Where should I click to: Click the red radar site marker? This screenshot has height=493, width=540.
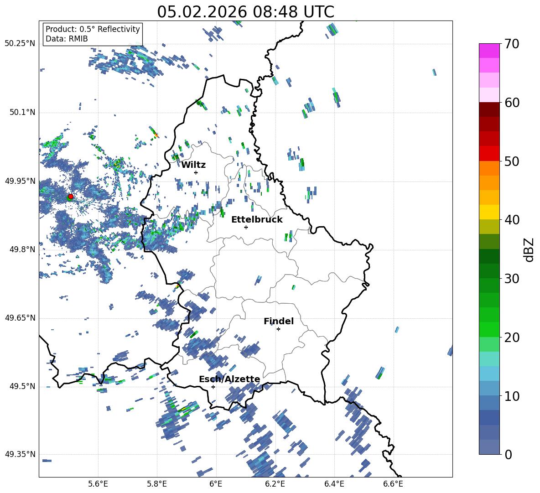point(71,197)
